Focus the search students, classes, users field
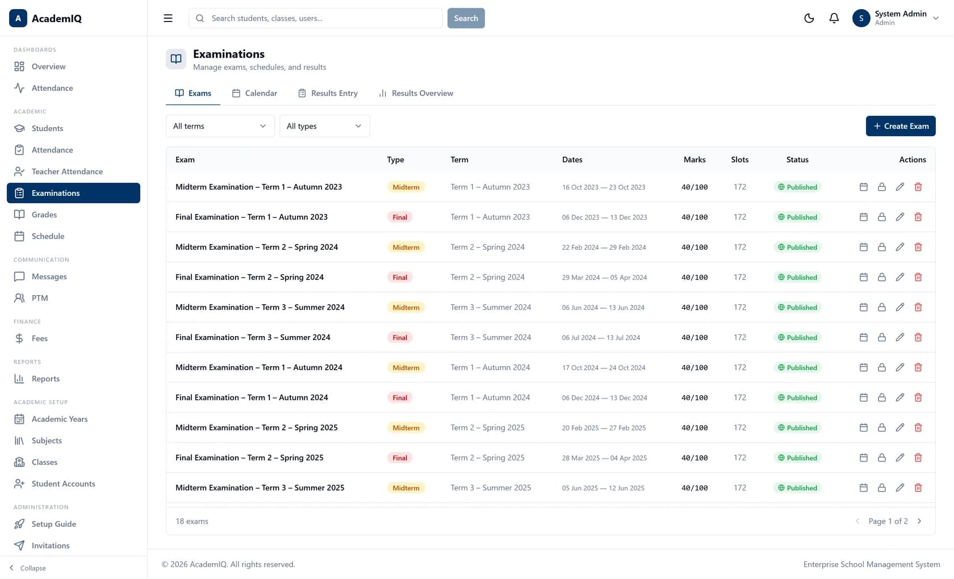Image resolution: width=954 pixels, height=579 pixels. (x=316, y=18)
